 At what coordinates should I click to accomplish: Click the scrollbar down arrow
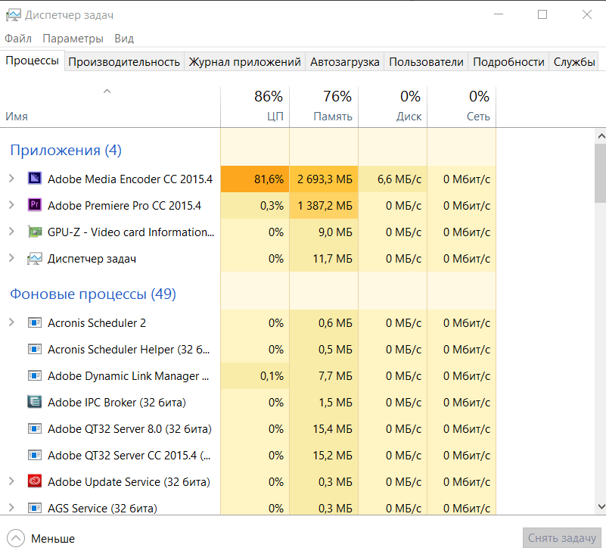coord(601,506)
